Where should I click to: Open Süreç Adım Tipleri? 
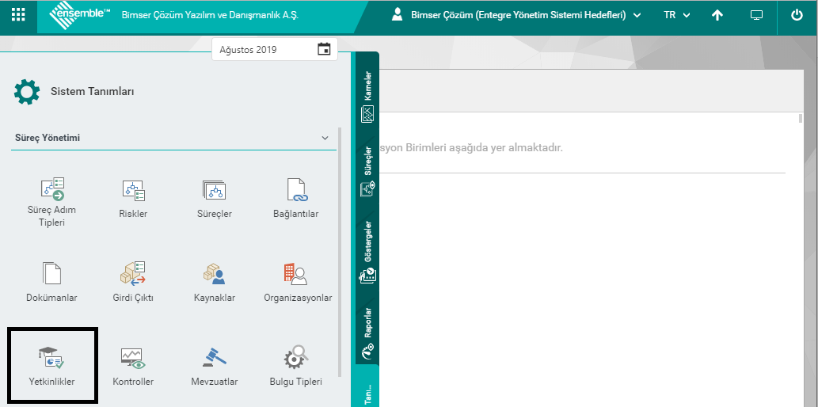pyautogui.click(x=52, y=203)
